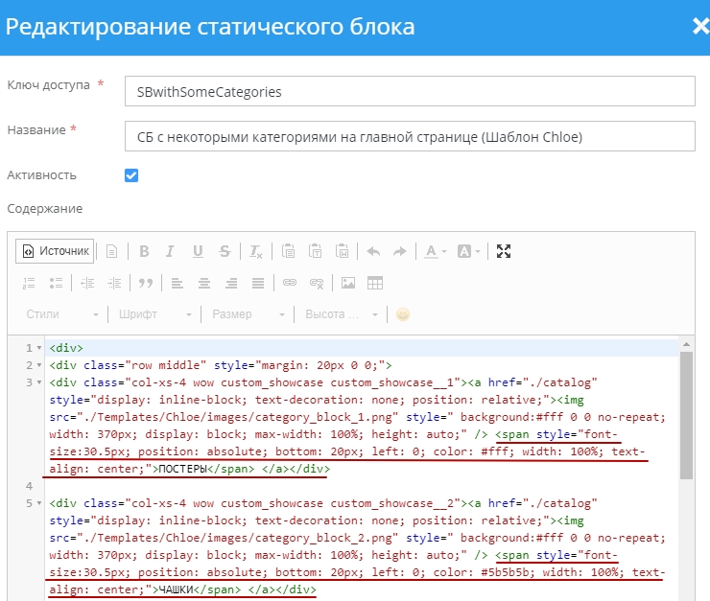Viewport: 710px width, 601px height.
Task: Open the Стили styles dropdown
Action: point(62,314)
